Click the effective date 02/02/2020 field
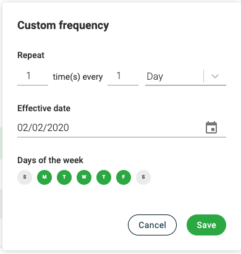241x254 pixels. pos(122,128)
